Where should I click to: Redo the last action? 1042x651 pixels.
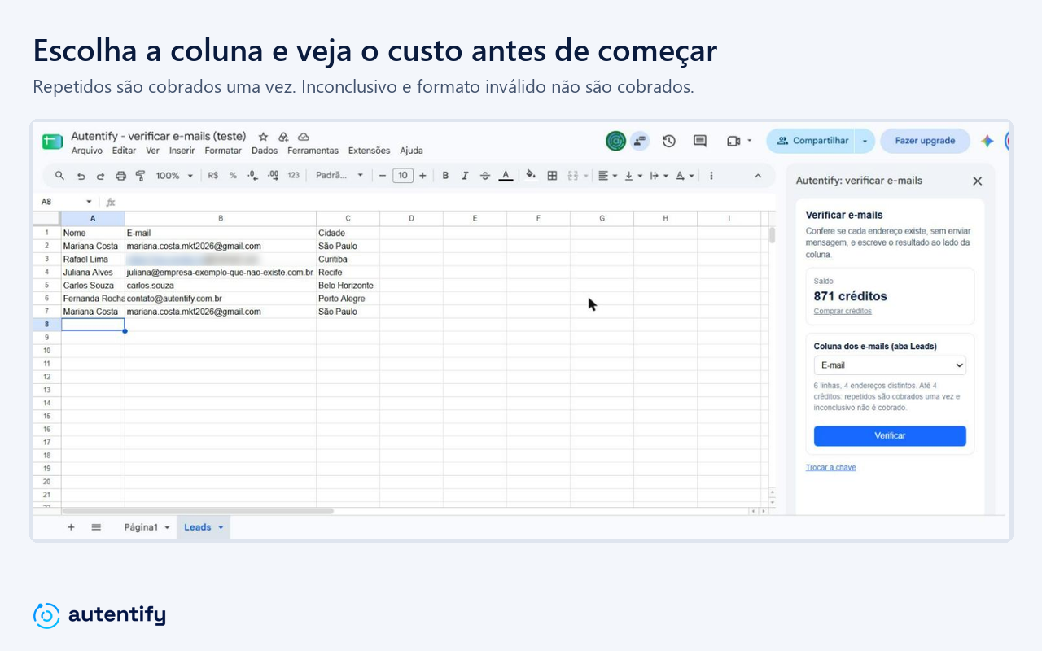pos(101,175)
